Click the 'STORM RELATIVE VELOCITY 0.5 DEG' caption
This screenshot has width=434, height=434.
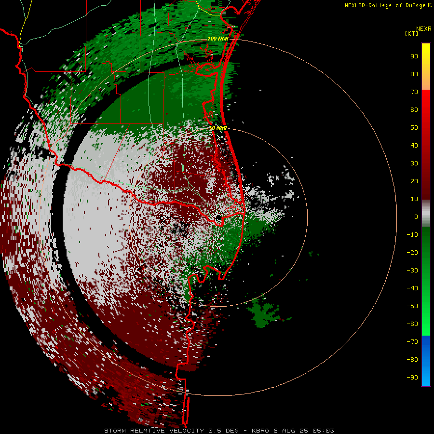coord(171,431)
